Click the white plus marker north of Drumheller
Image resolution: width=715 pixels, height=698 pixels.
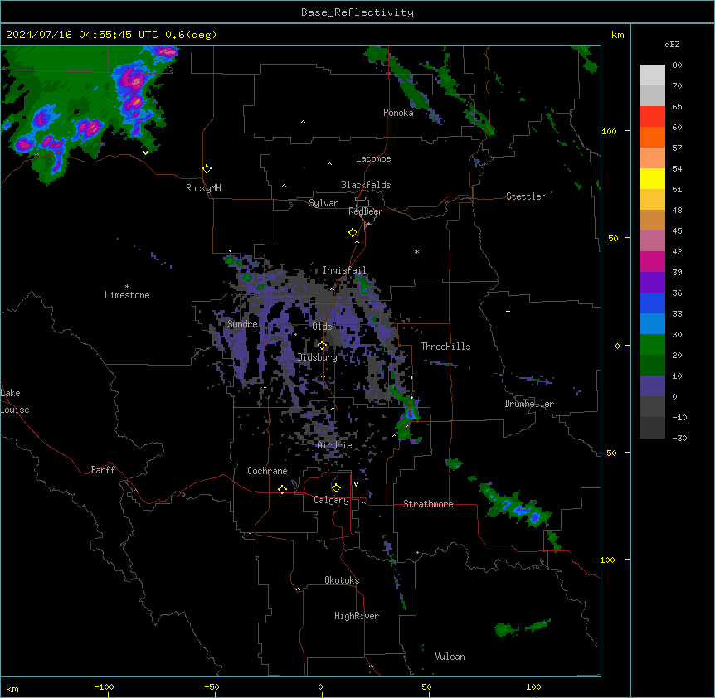(x=508, y=311)
